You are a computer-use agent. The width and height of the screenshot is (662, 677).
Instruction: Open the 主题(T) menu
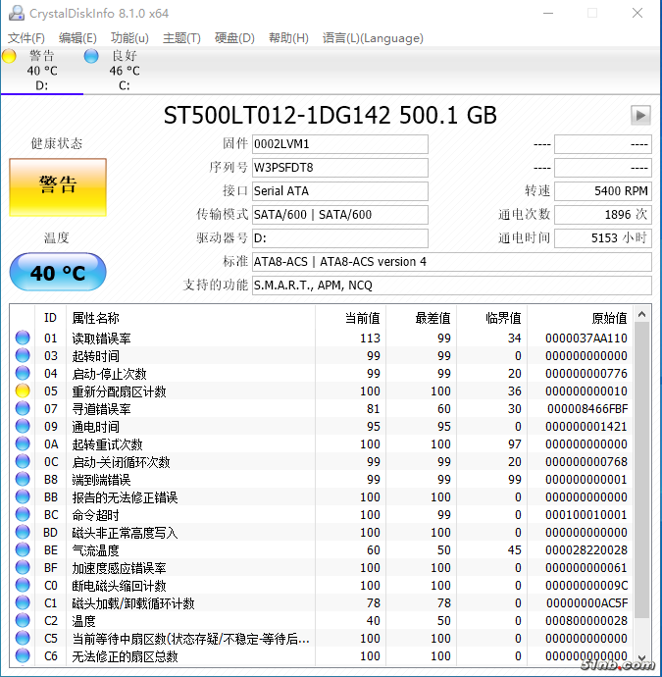coord(181,38)
